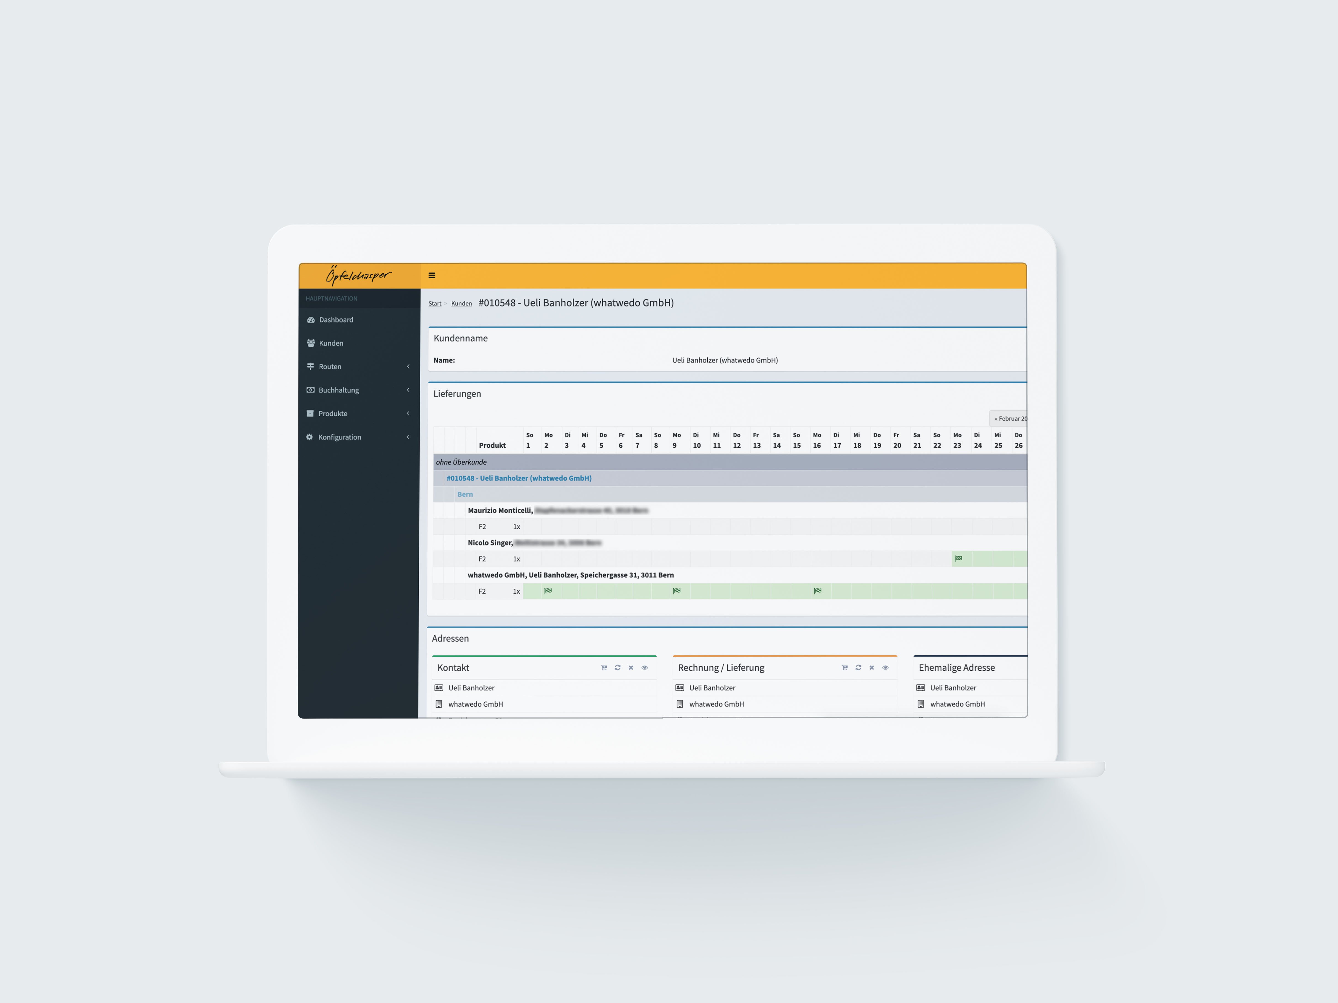
Task: Open Dashboard in the main navigation
Action: tap(359, 320)
